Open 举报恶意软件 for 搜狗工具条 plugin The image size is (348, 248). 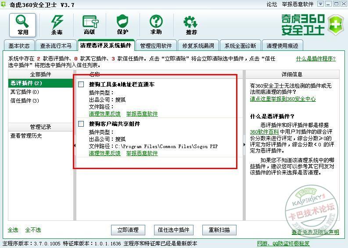pos(142,114)
